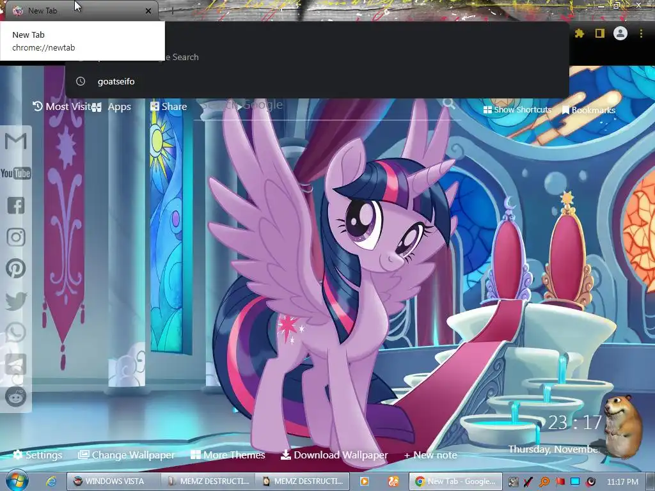The image size is (655, 491).
Task: Open Chrome three-dot menu
Action: pos(641,33)
